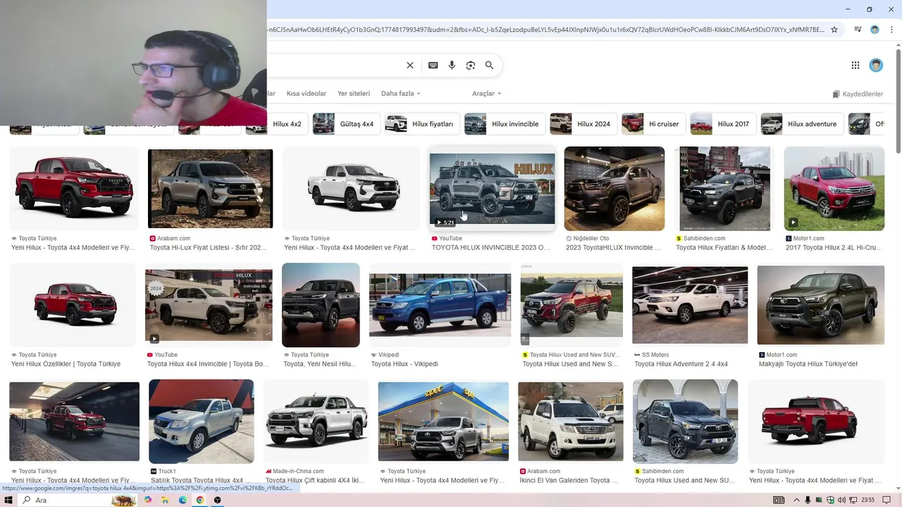Click the saved bookmark icon beside Kaydedilenler

[x=836, y=94]
